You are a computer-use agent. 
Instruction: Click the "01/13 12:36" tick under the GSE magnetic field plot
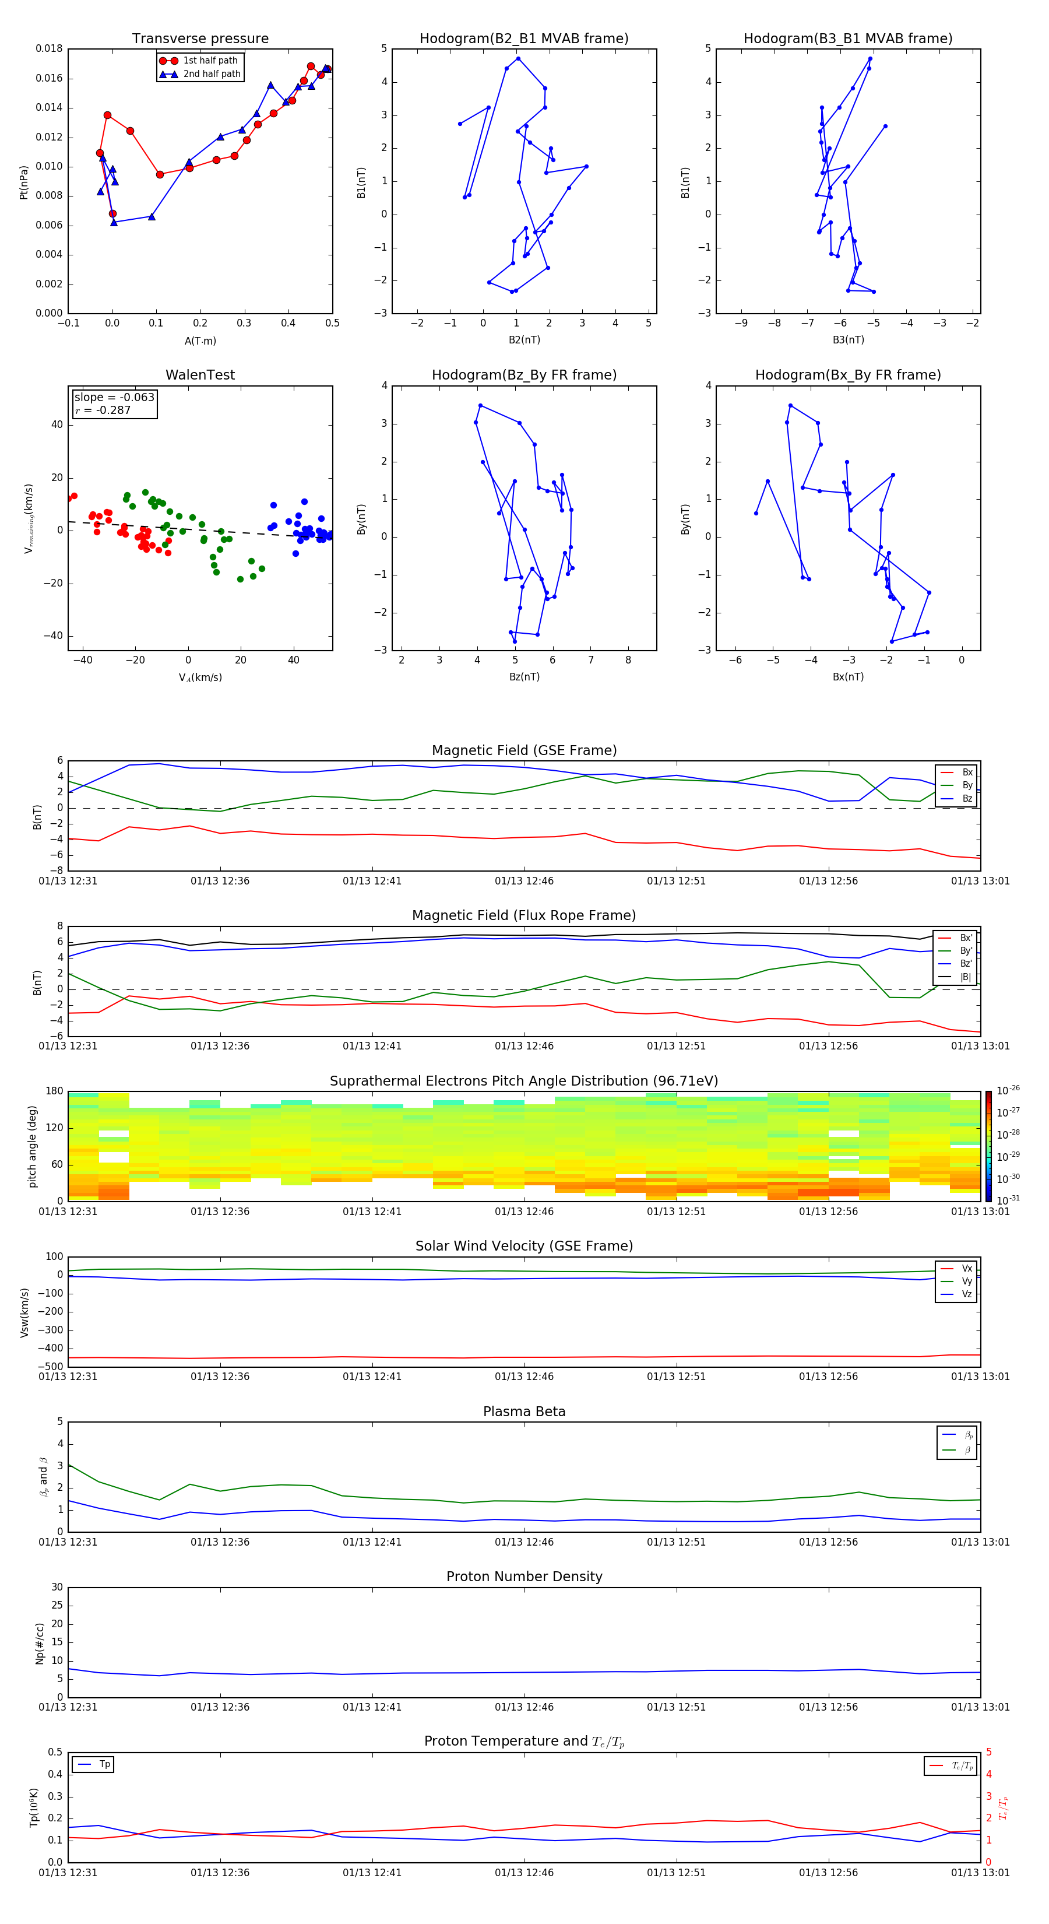pos(220,882)
